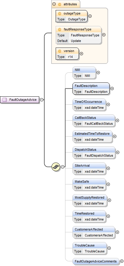124x266 pixels.
Task: Expand the FaultDescription element
Action: point(112,89)
